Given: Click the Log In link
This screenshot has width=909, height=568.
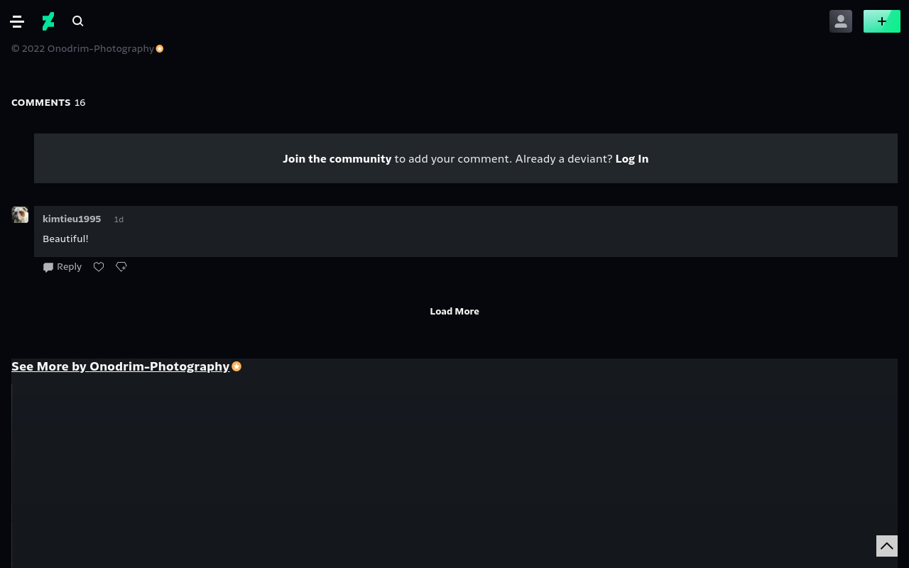Looking at the screenshot, I should coord(631,159).
